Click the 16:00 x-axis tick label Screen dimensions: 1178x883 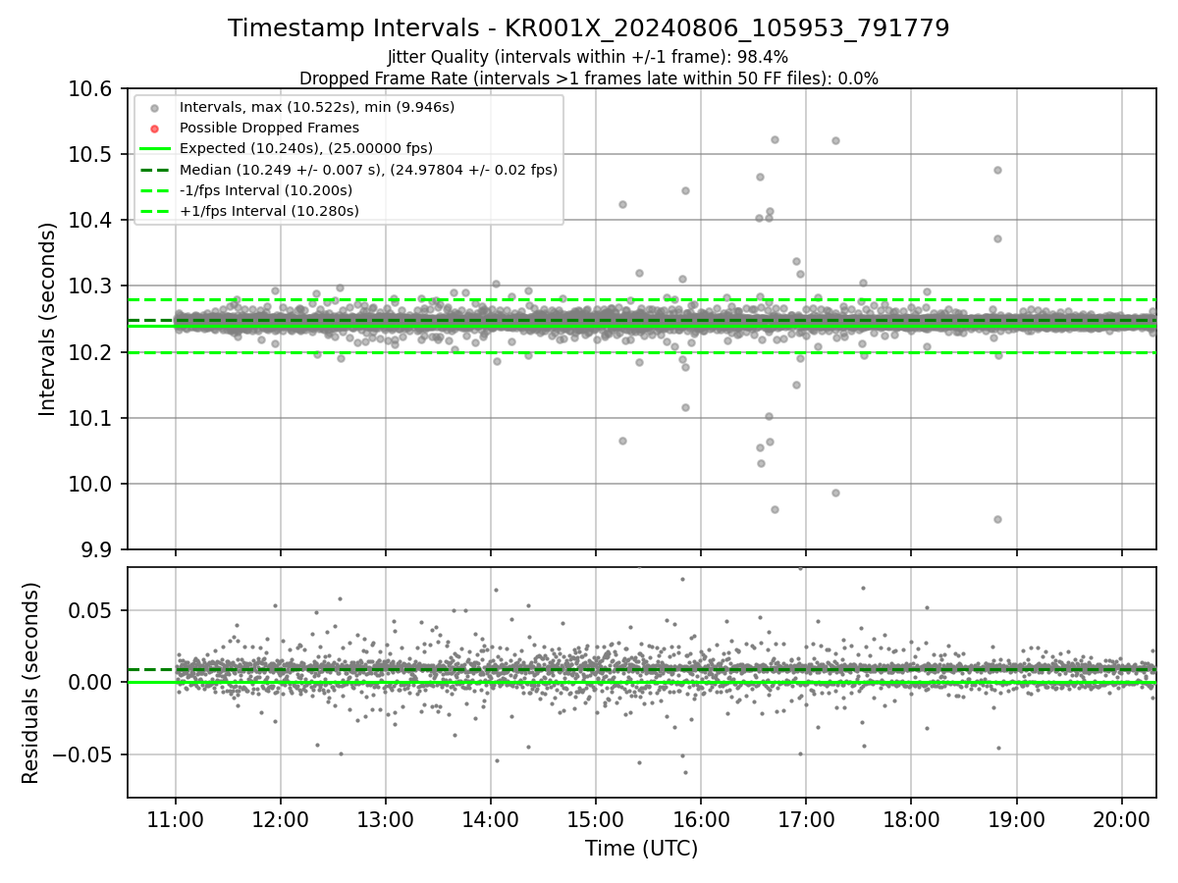[x=701, y=818]
